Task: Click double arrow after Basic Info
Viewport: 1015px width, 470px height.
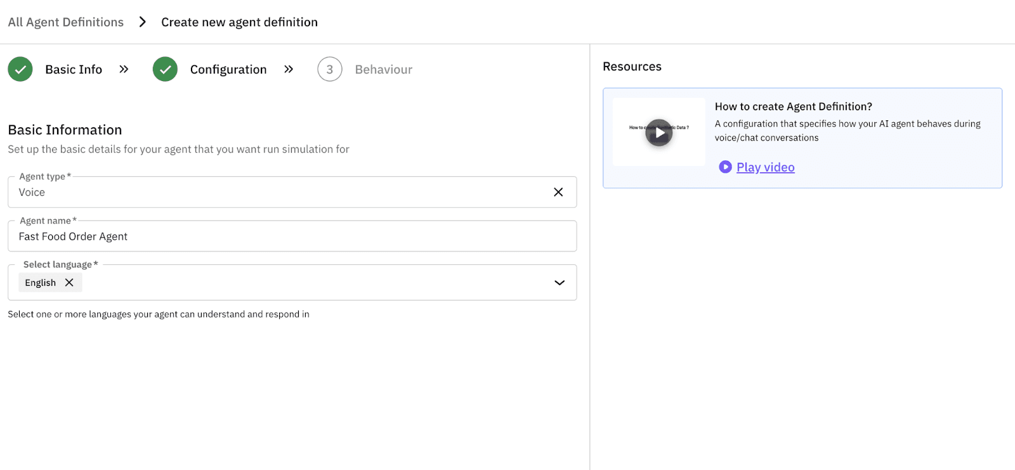Action: click(x=124, y=69)
